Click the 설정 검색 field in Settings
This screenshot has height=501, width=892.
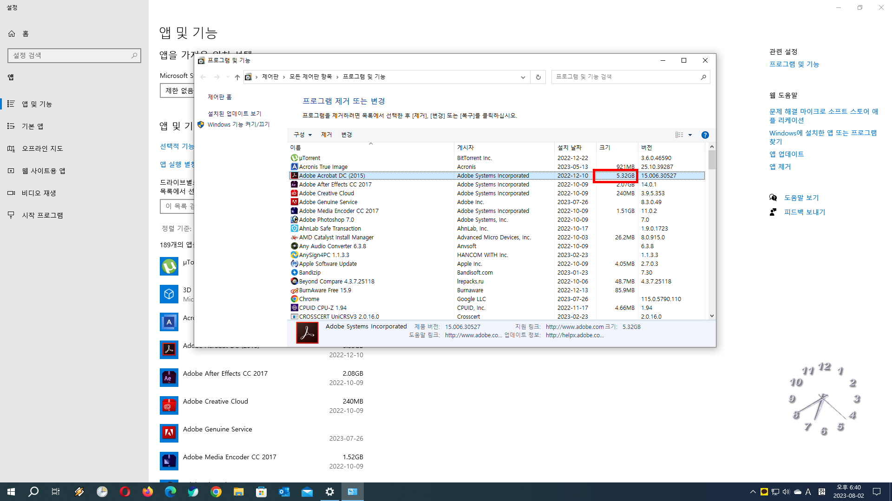pos(74,56)
